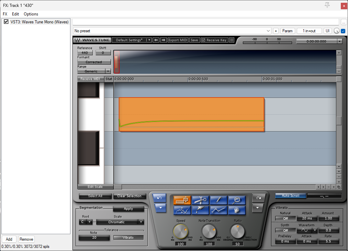
Task: Pin the FX window on top
Action: [327, 5]
